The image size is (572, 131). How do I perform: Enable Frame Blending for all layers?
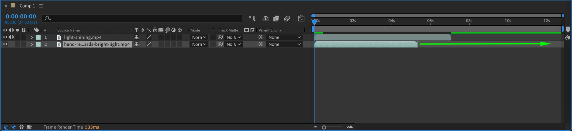click(x=276, y=18)
